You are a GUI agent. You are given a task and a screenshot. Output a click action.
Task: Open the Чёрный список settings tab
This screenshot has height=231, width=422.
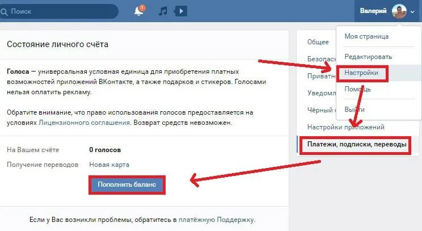point(322,110)
